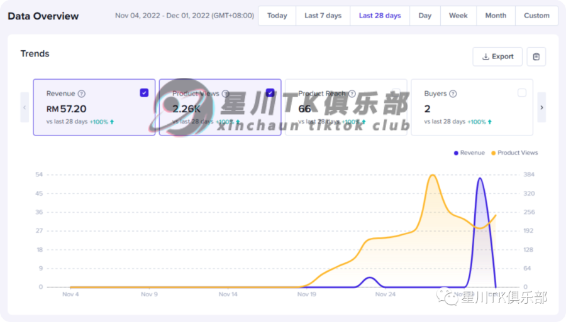This screenshot has width=566, height=322.
Task: Click the 54 left axis value
Action: coord(39,174)
